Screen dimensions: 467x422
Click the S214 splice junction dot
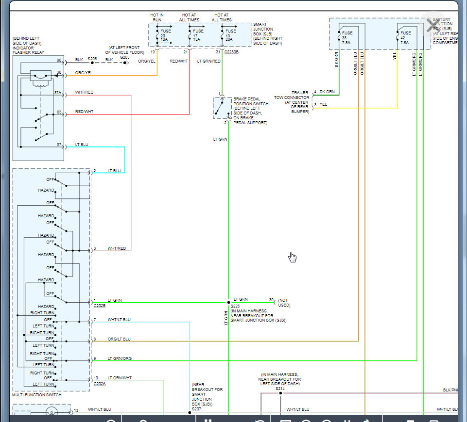point(280,393)
